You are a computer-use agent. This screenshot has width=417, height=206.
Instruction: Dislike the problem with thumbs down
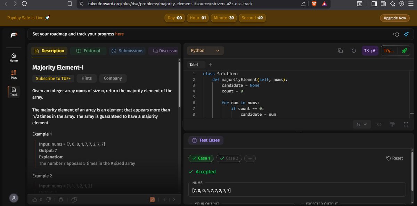point(48,199)
